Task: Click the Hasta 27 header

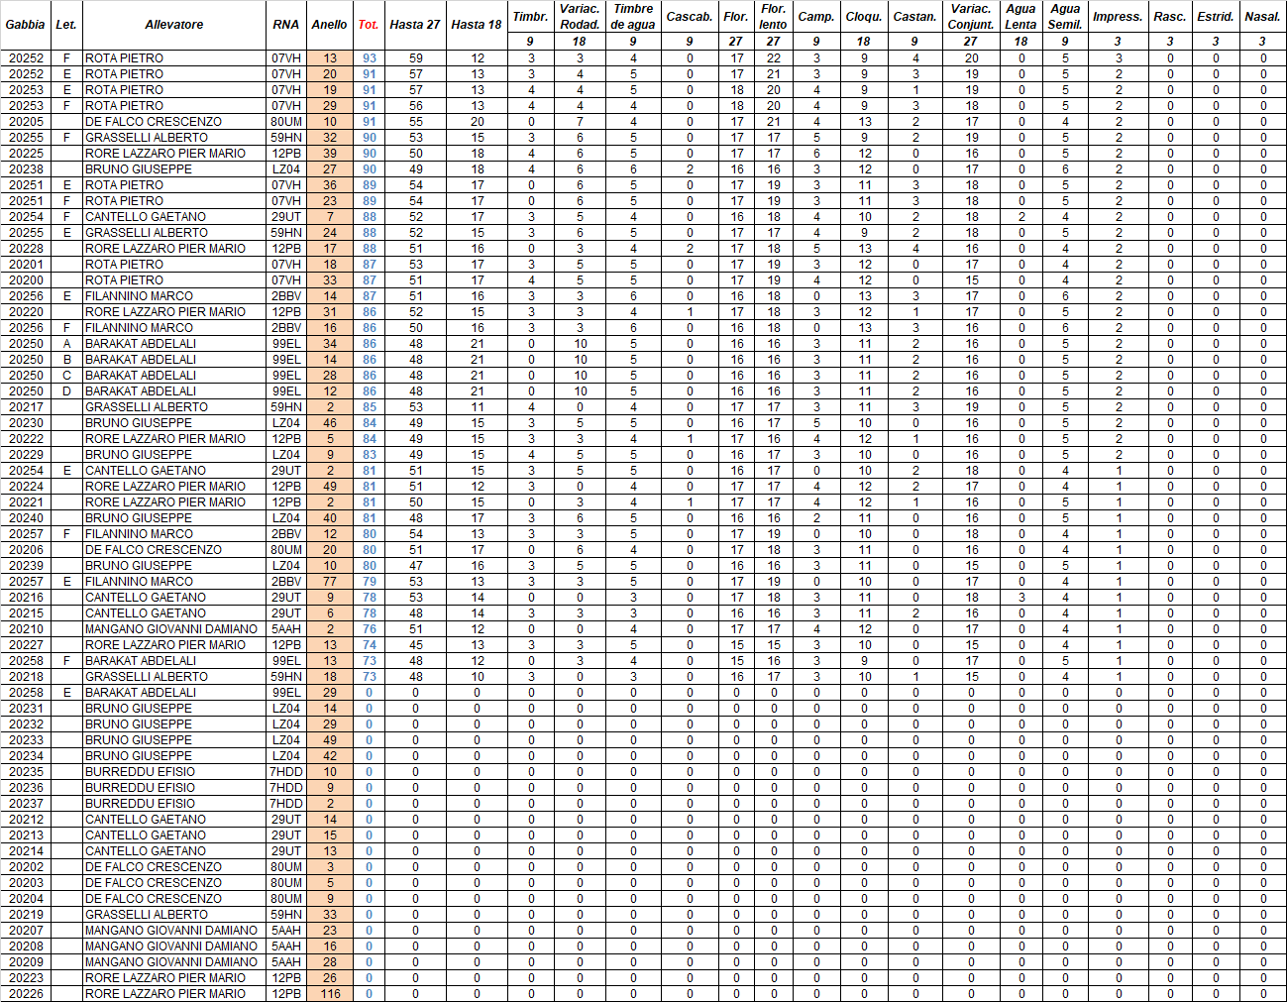Action: pyautogui.click(x=415, y=25)
